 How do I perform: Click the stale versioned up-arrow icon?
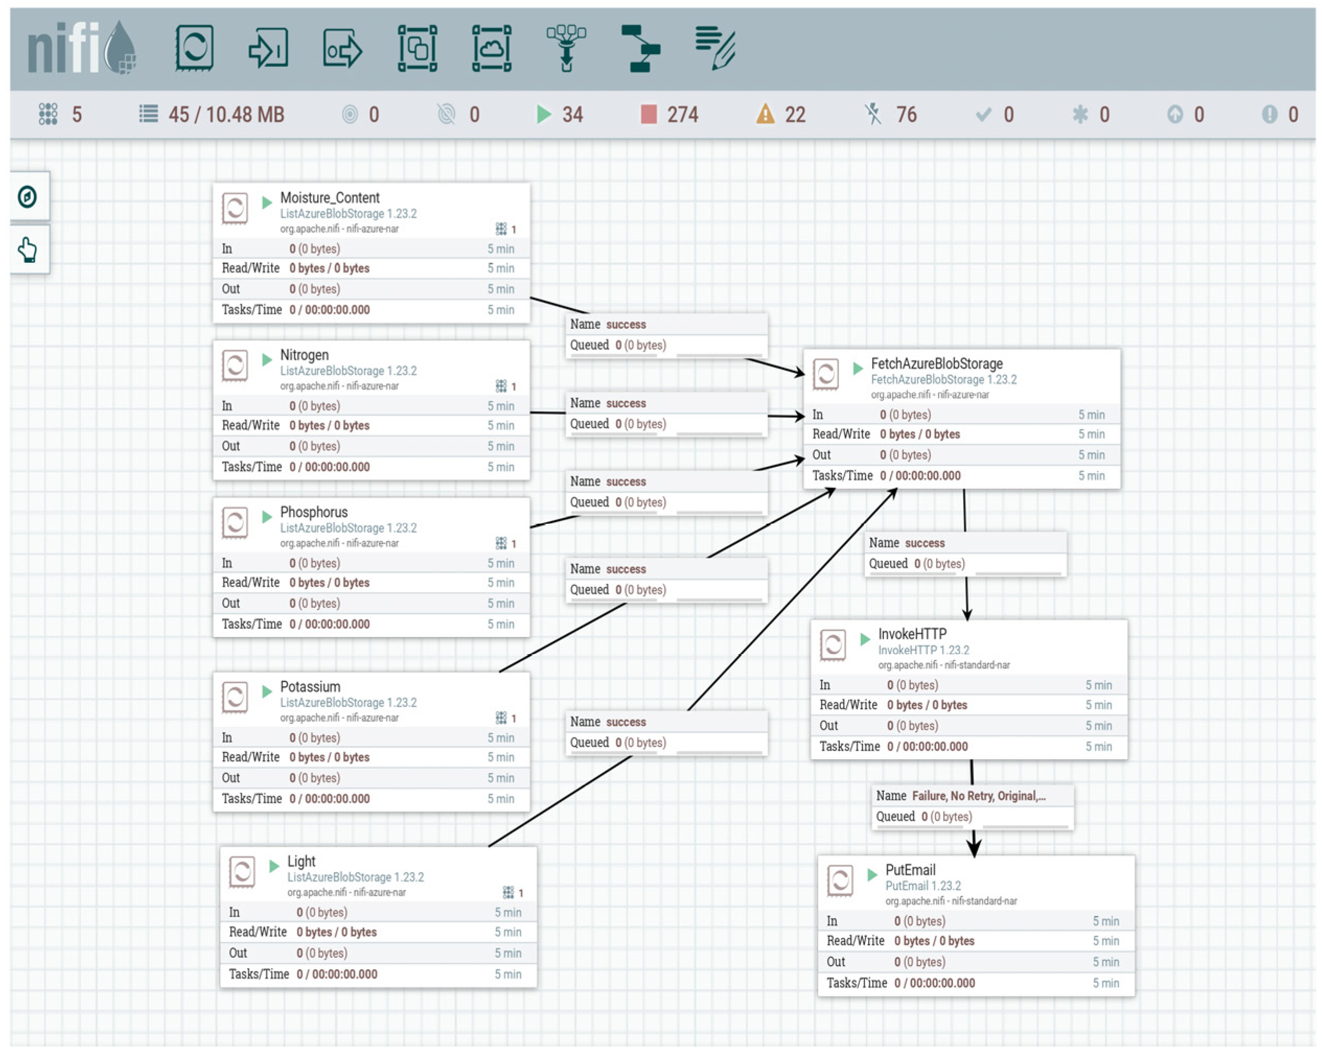(x=1175, y=114)
